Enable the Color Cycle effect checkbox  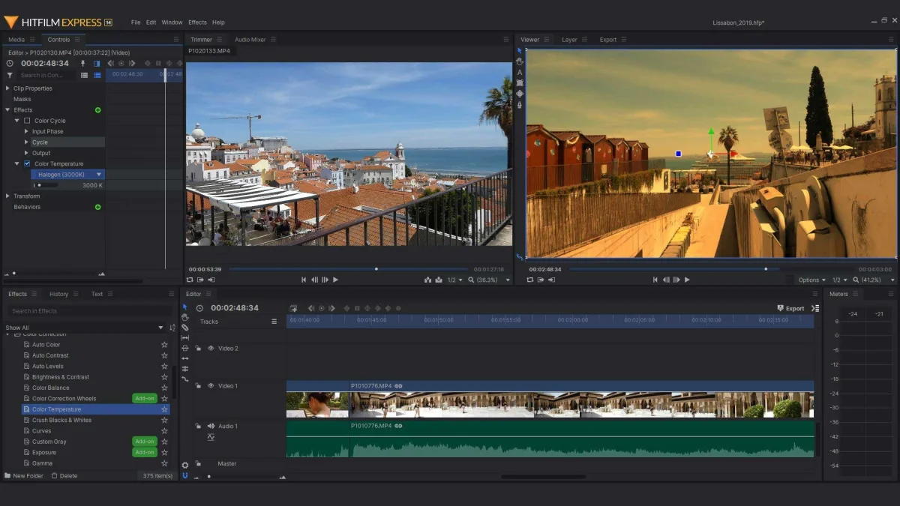click(28, 121)
